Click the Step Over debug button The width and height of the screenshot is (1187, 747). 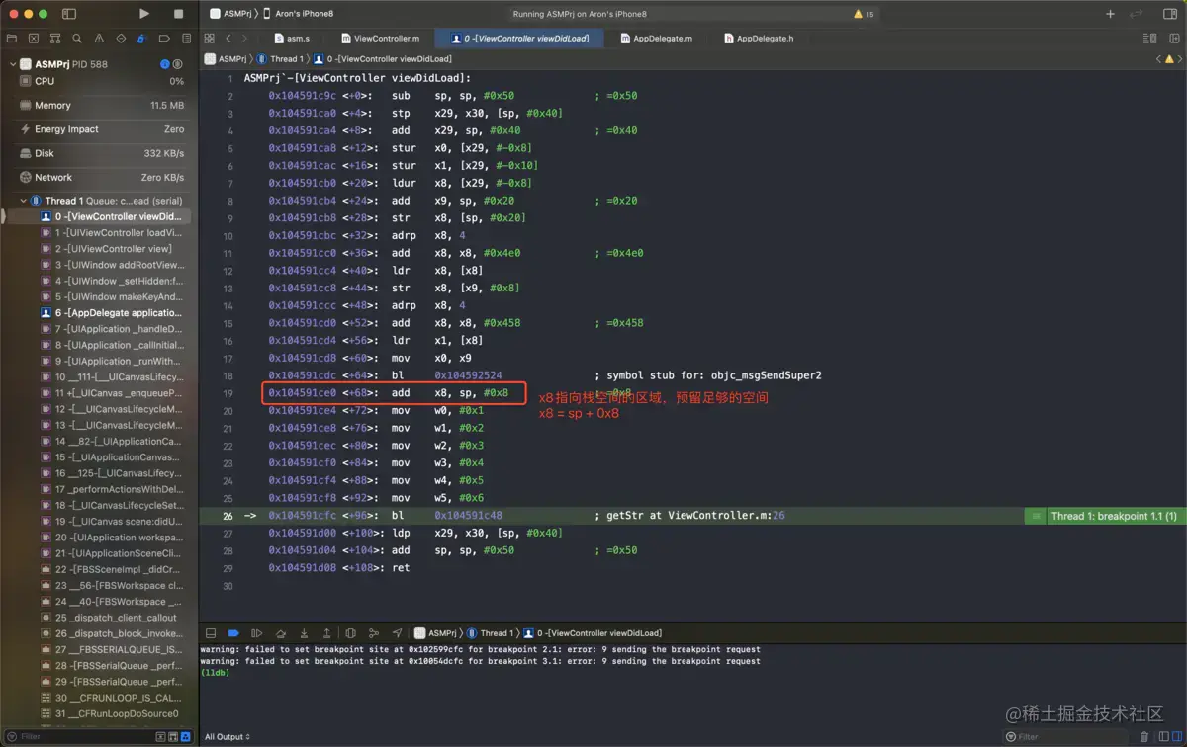[x=281, y=633]
